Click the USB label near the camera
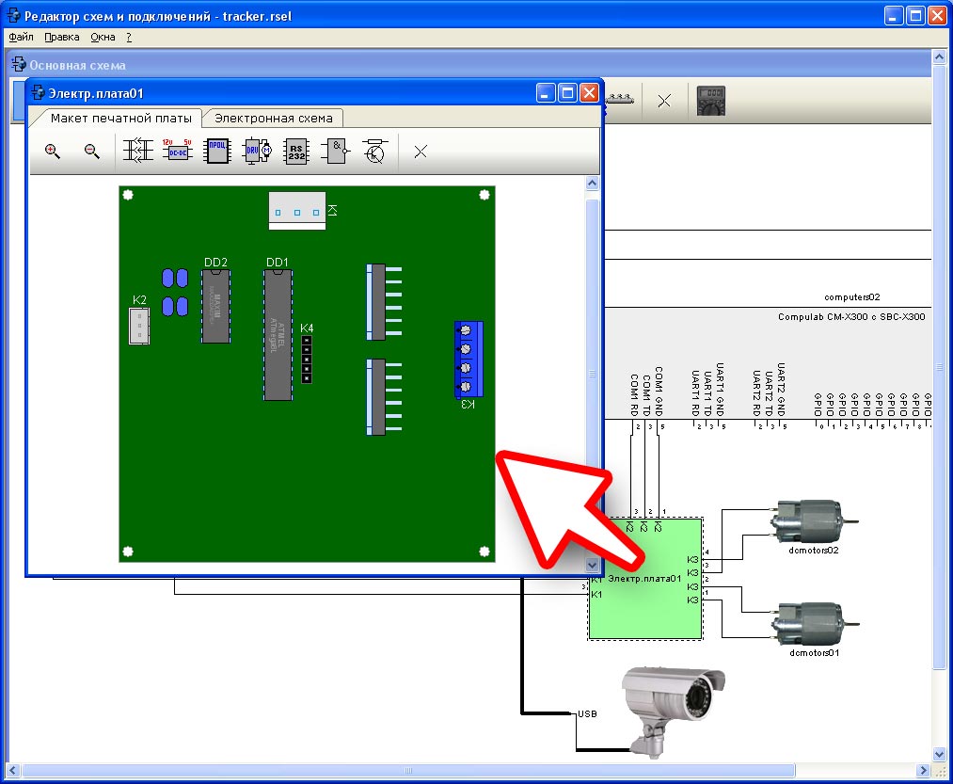 click(x=587, y=714)
